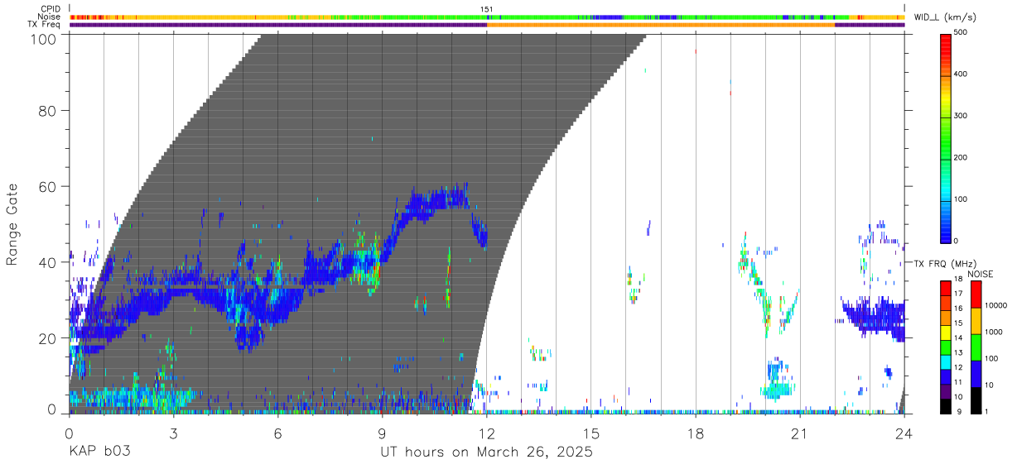Image resolution: width=1017 pixels, height=469 pixels.
Task: Click the TX FRQ (MHz) legend title
Action: click(x=943, y=263)
